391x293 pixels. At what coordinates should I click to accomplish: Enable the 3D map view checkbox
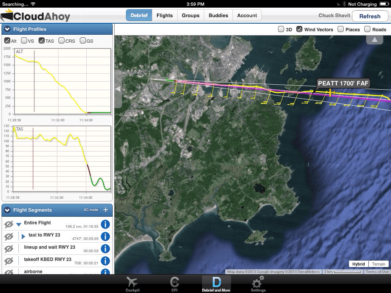click(x=281, y=29)
